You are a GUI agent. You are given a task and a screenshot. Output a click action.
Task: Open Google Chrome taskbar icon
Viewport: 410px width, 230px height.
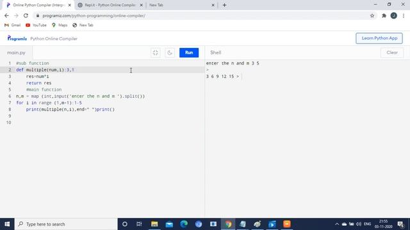[x=228, y=224]
